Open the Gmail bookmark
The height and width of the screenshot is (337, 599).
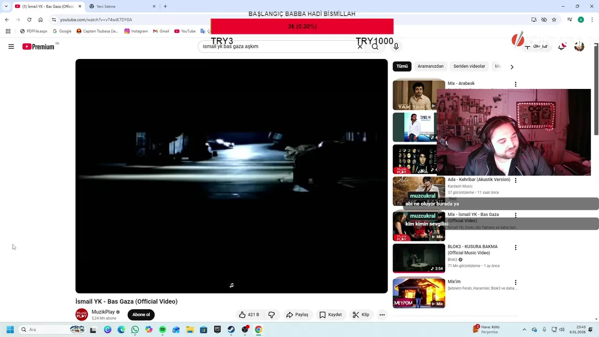tap(161, 31)
